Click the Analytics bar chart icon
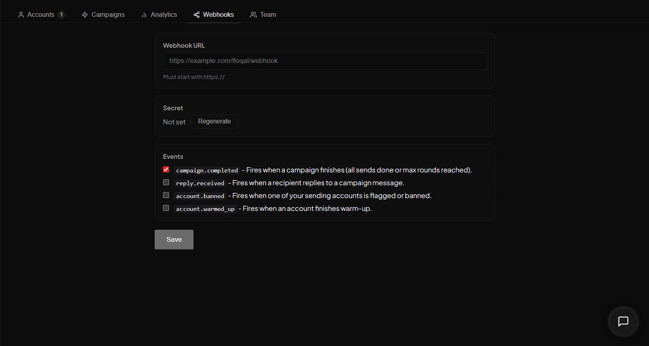This screenshot has width=649, height=346. (144, 15)
